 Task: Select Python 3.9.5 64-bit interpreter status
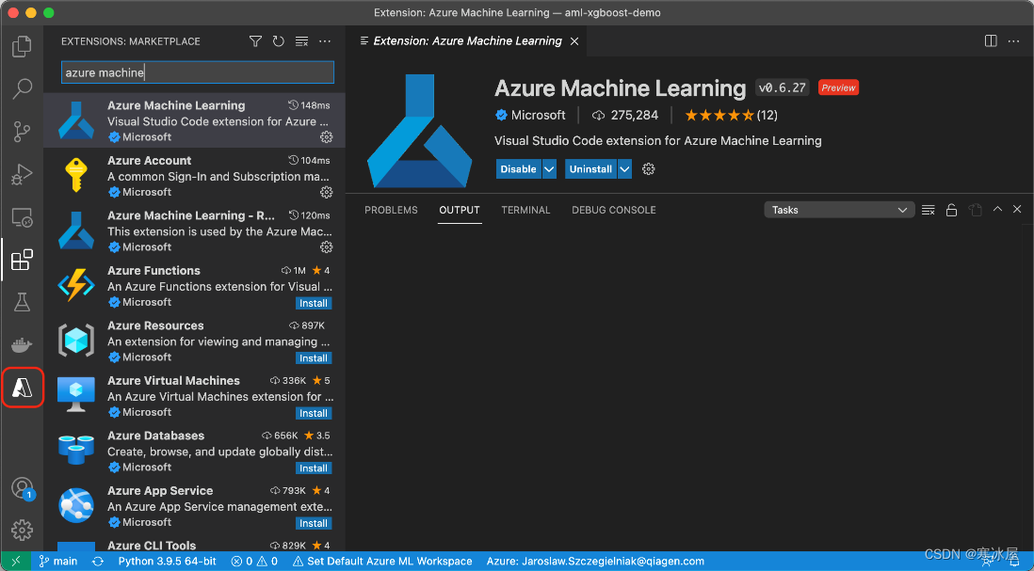click(x=167, y=561)
